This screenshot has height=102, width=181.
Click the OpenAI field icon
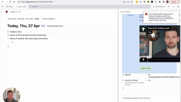click(x=123, y=75)
